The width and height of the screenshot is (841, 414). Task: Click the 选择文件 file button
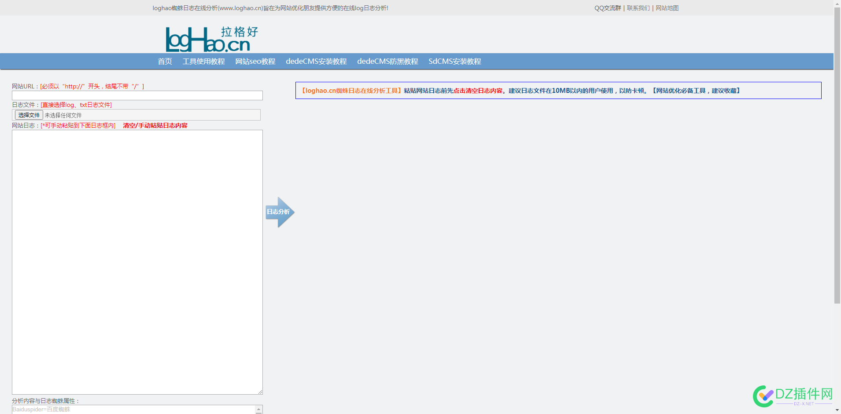point(29,115)
